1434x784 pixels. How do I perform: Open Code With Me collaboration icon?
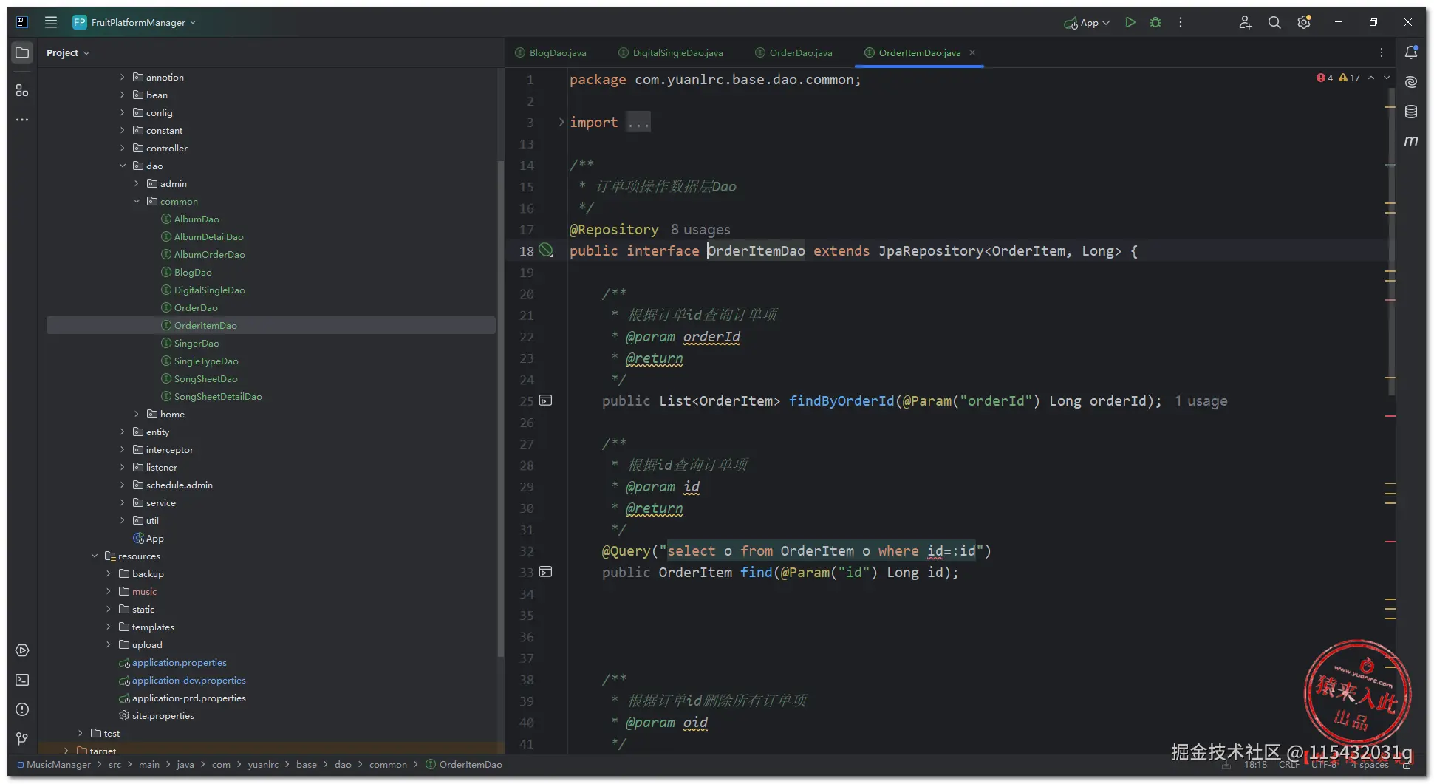pyautogui.click(x=1245, y=22)
